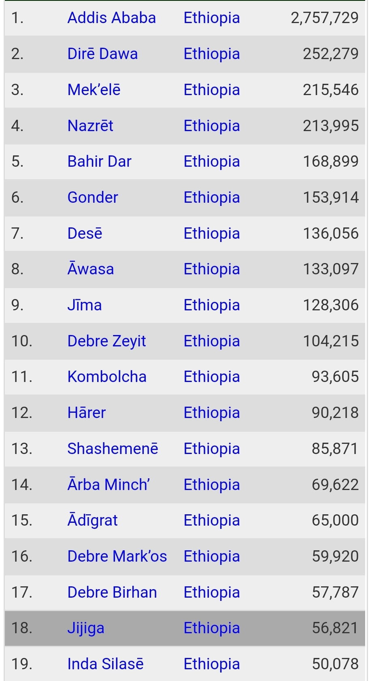The image size is (370, 681).
Task: Click the Gonder city link
Action: click(x=93, y=197)
